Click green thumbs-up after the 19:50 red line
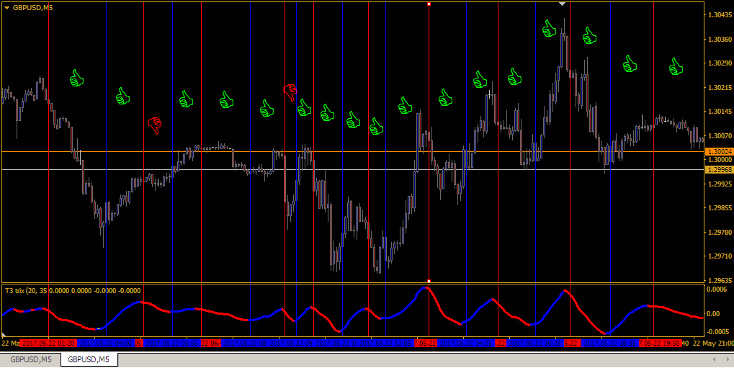This screenshot has height=368, width=734. pos(676,66)
